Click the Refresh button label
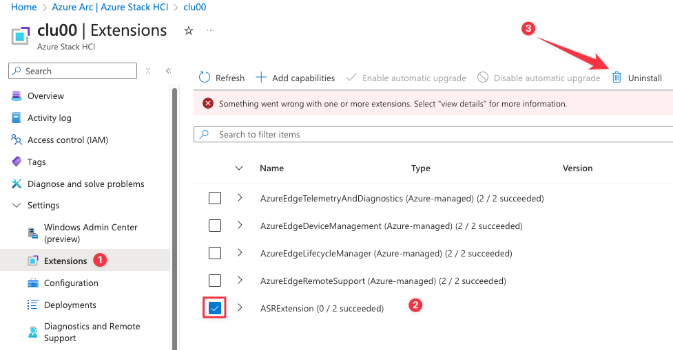The image size is (673, 350). pyautogui.click(x=230, y=78)
